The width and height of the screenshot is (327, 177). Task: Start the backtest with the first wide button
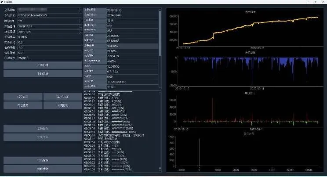[43, 65]
